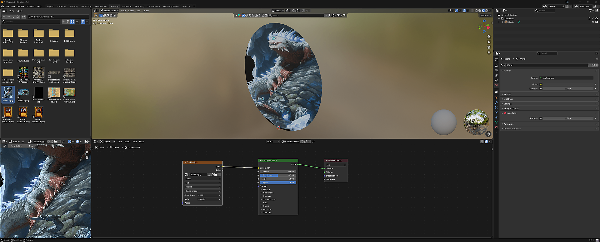
Task: Create new folder in file browser
Action: pyautogui.click(x=23, y=17)
